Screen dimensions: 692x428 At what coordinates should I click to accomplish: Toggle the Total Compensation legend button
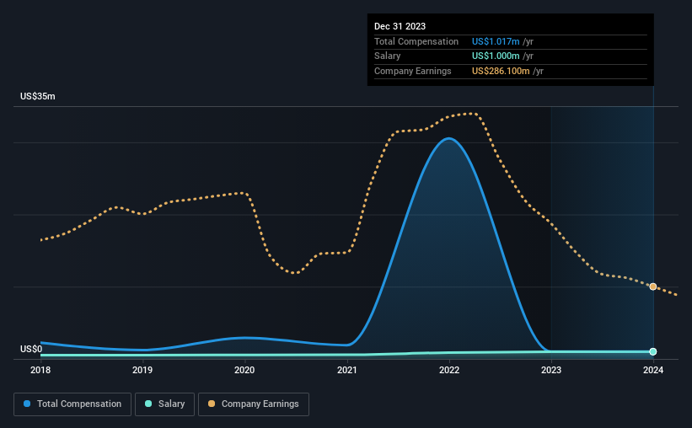[x=72, y=404]
